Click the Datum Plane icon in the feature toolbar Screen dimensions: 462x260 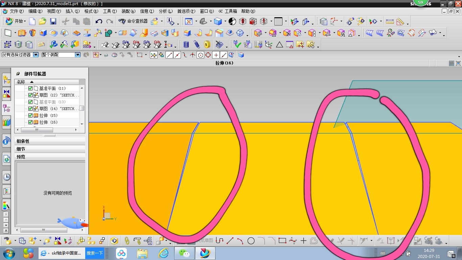tap(8, 33)
